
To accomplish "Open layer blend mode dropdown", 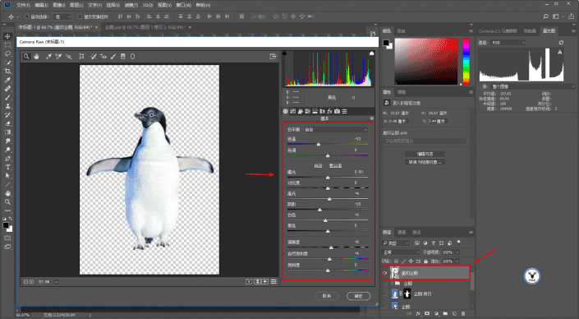I will pyautogui.click(x=401, y=252).
